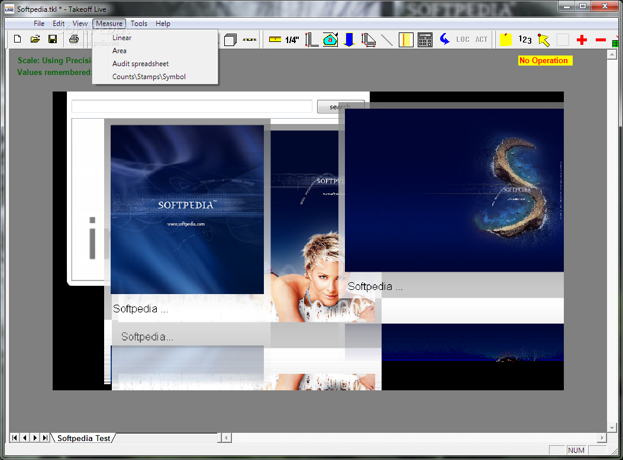Click the LOC toolbar button

tap(463, 39)
